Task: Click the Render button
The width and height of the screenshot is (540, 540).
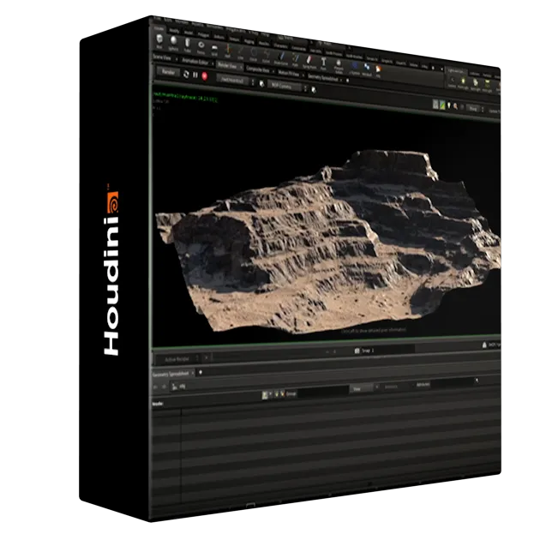Action: [x=168, y=72]
